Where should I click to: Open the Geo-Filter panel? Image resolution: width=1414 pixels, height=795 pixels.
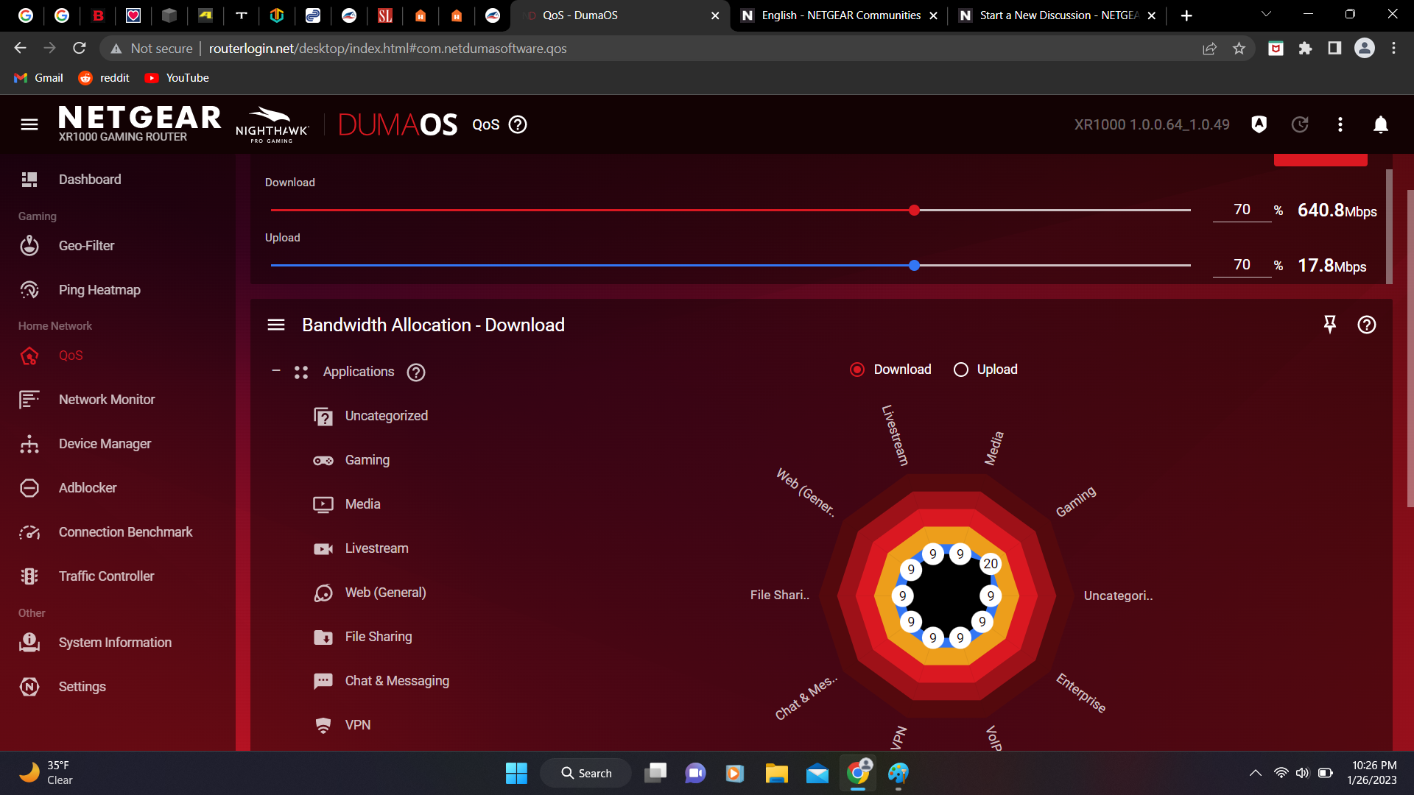pyautogui.click(x=86, y=245)
